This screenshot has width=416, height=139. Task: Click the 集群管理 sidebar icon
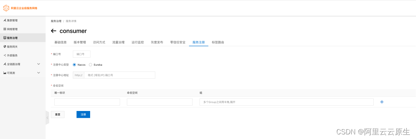tap(5, 20)
